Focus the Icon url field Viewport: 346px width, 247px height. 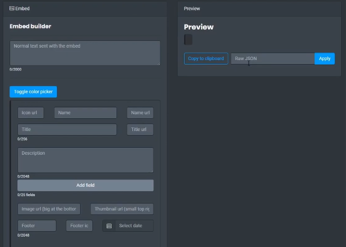(31, 113)
